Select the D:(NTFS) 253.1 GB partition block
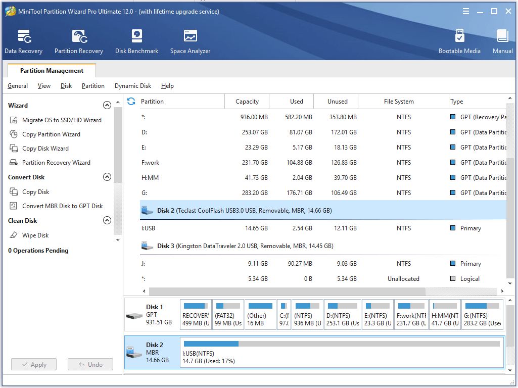This screenshot has height=388, width=518. [x=342, y=314]
